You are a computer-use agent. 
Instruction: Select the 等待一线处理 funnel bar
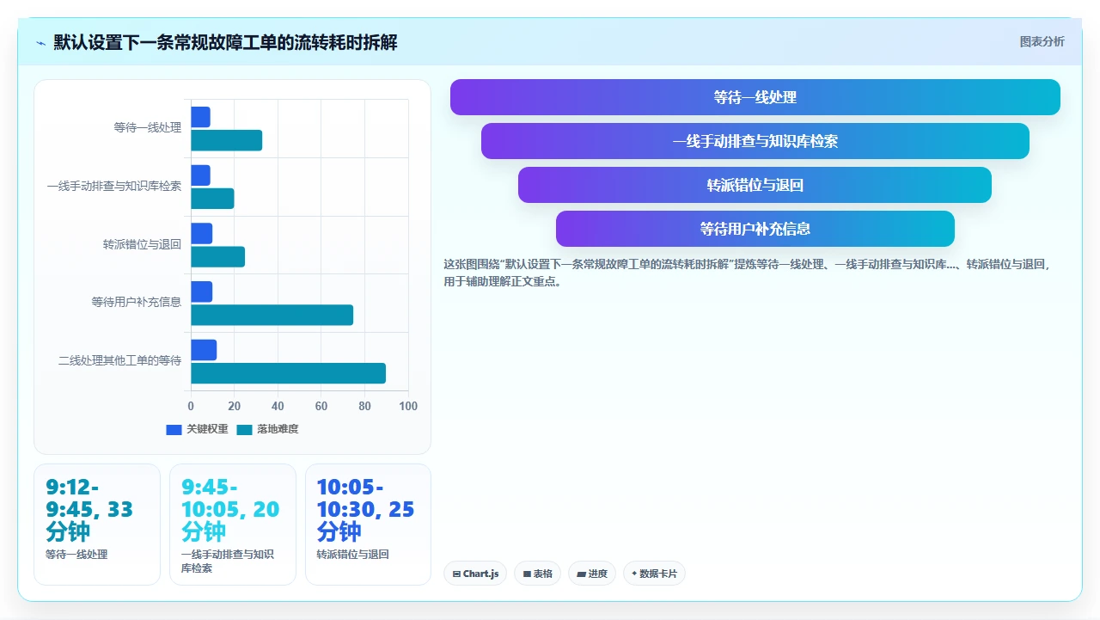point(755,97)
